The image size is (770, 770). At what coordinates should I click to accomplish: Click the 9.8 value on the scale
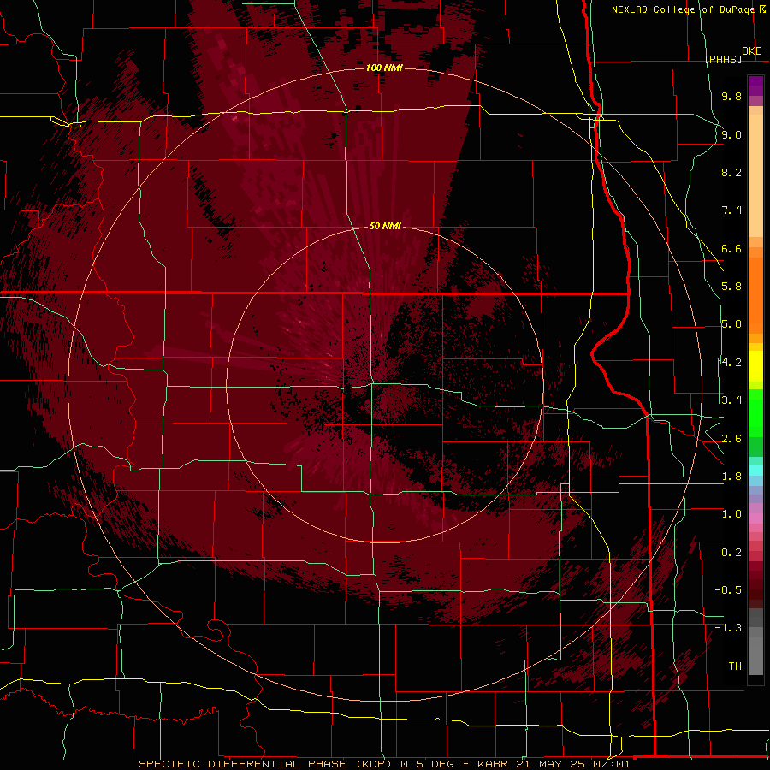click(731, 96)
